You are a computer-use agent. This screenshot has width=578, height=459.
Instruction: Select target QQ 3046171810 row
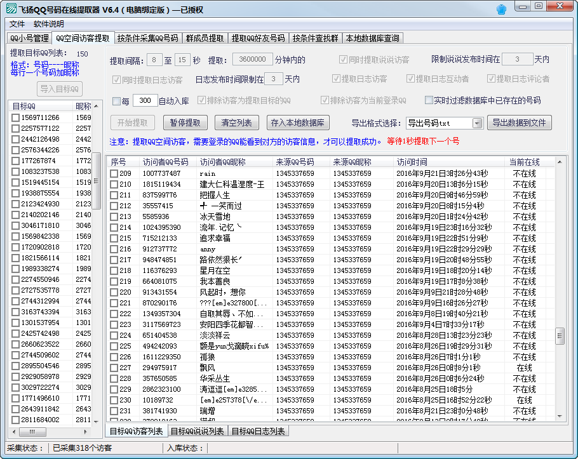point(40,225)
